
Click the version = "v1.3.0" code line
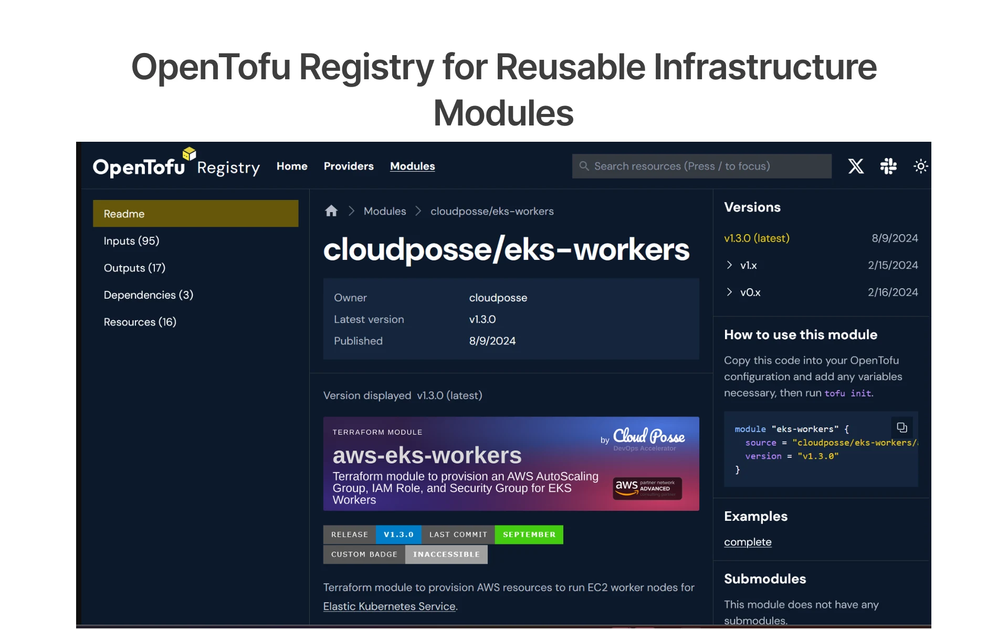click(792, 456)
